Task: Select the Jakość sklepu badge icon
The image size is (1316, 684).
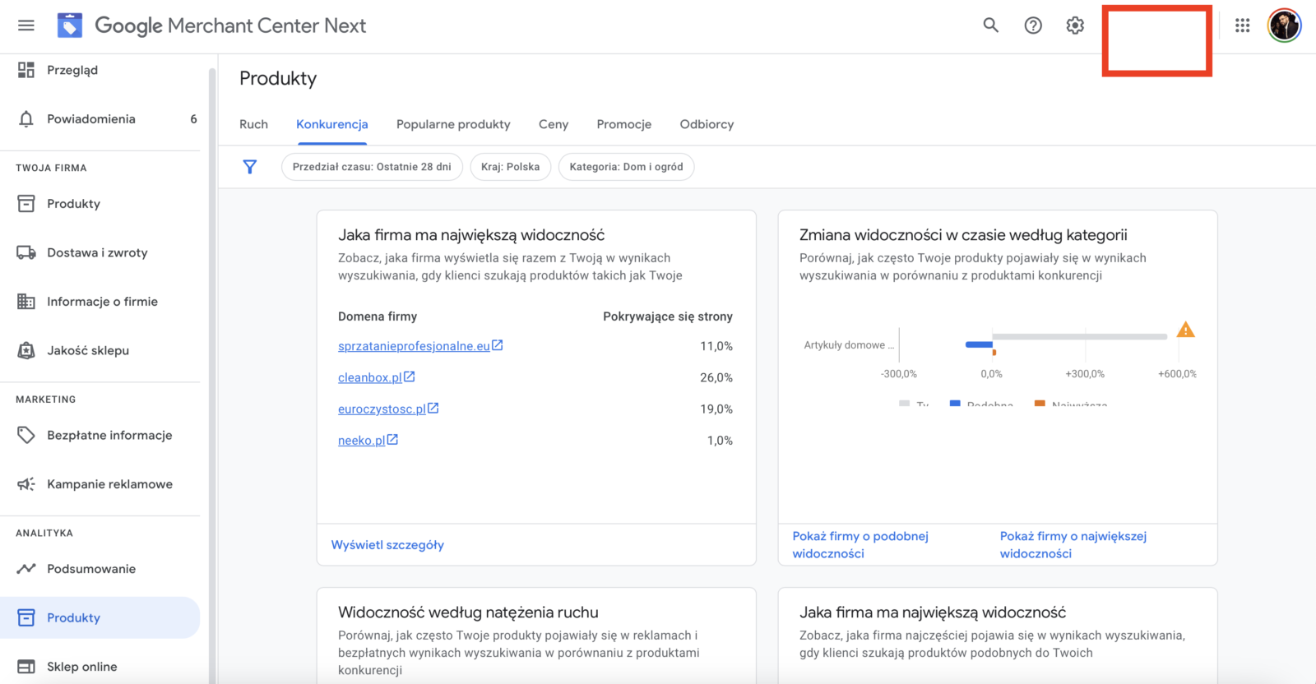Action: 26,350
